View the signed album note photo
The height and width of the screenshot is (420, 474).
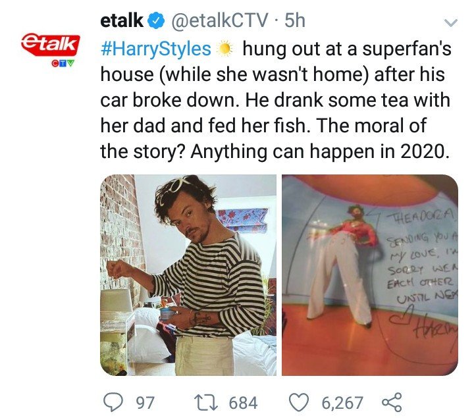click(370, 275)
